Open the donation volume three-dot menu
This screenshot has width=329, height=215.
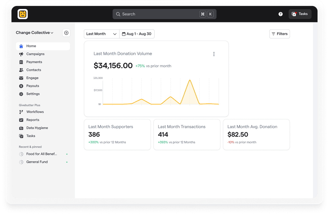click(214, 54)
